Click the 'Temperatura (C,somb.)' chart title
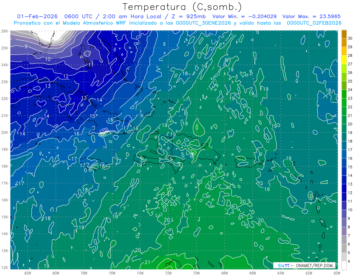This screenshot has height=277, width=358. point(182,7)
